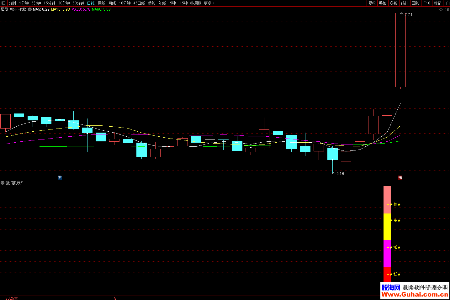Screen dimensions: 450x300
Task: Switch to 周线 weekly chart
Action: [102, 3]
